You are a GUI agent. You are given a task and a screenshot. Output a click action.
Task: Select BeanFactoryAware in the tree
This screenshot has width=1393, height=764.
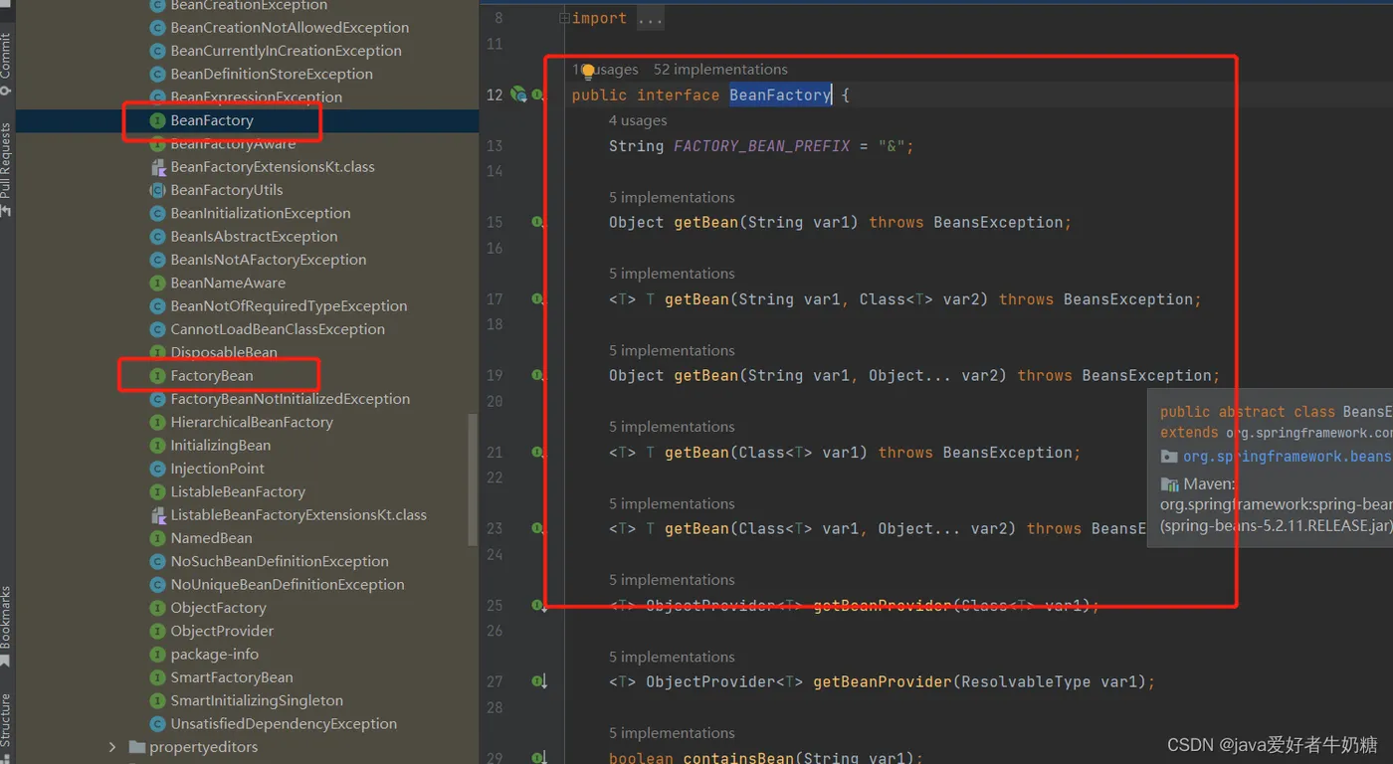pos(233,143)
